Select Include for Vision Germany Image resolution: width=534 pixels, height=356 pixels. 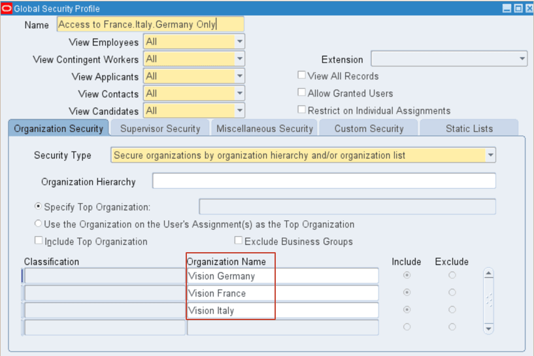click(407, 275)
